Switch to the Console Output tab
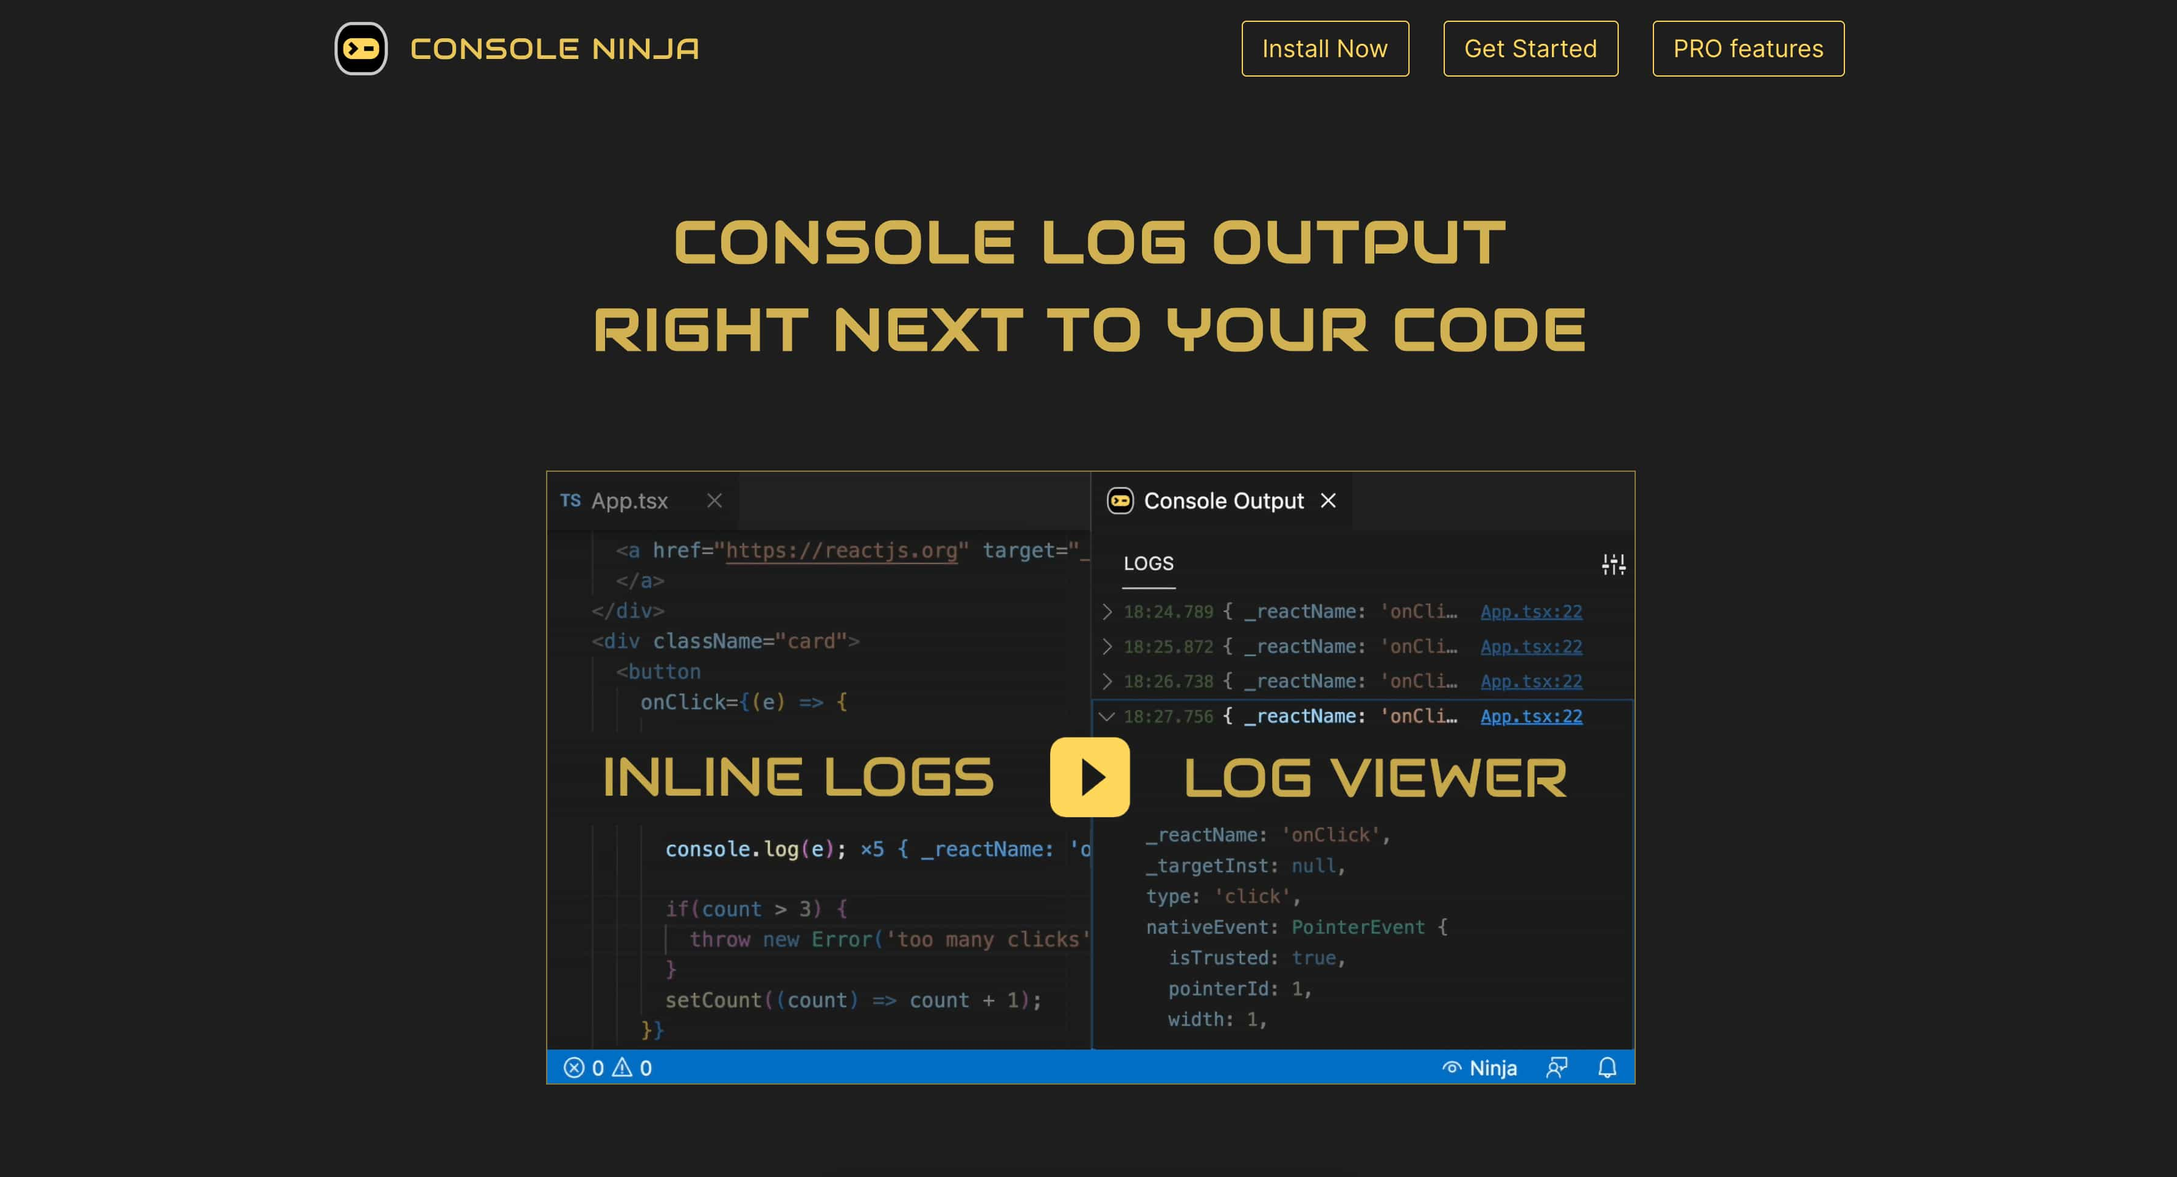 [1223, 501]
